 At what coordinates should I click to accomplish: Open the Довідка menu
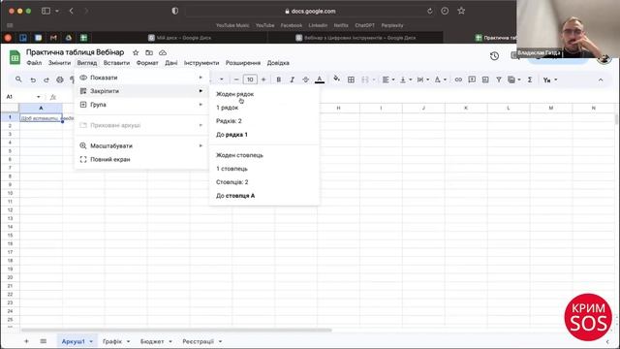pyautogui.click(x=278, y=63)
